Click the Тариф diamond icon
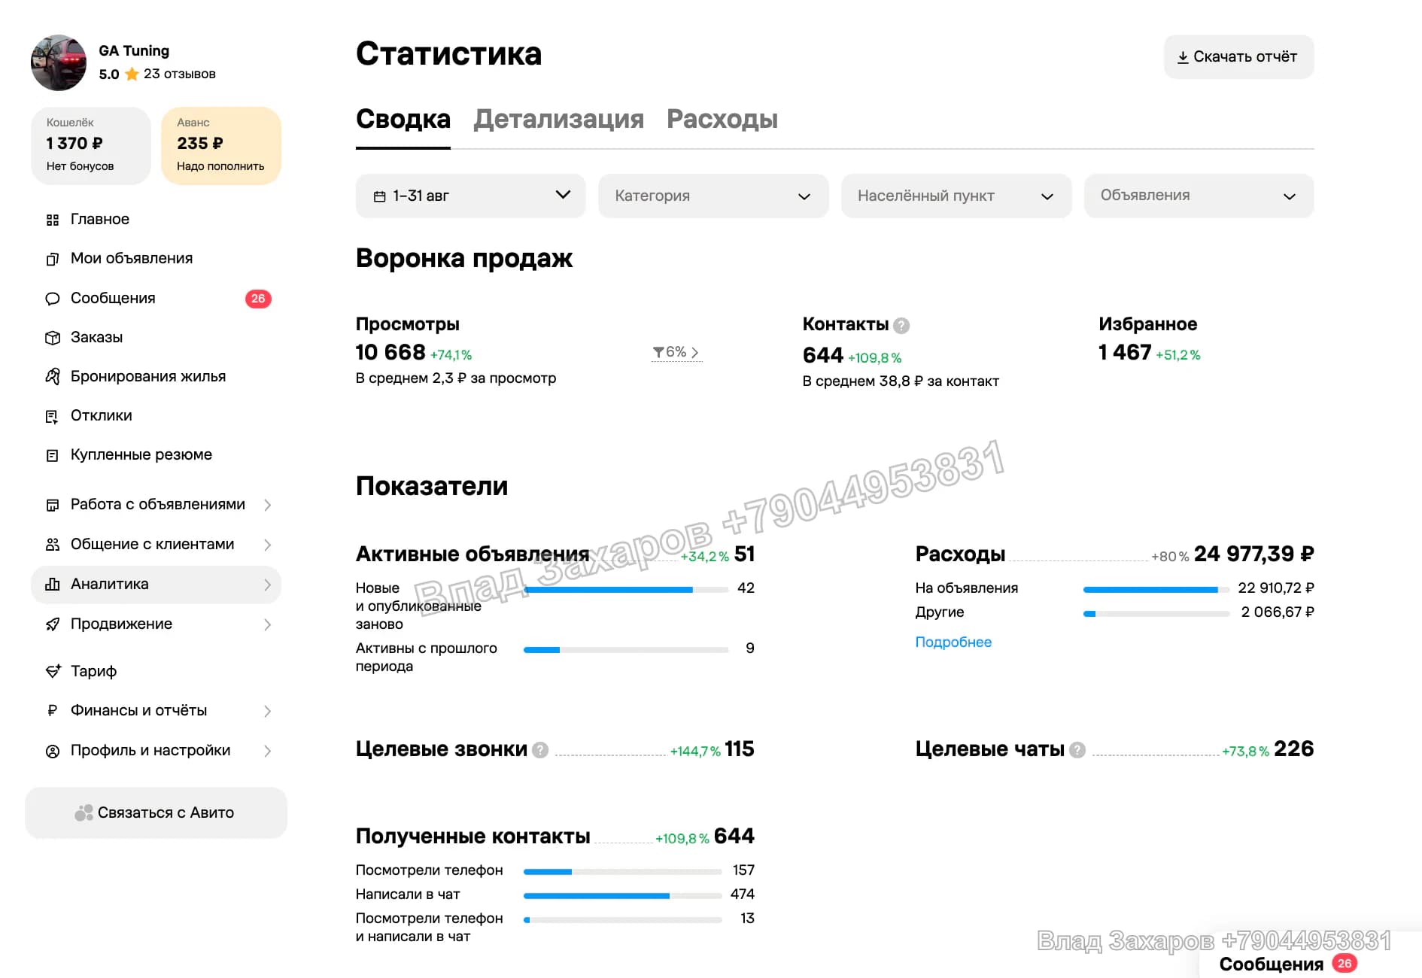Screen dimensions: 1422x978 [x=53, y=671]
